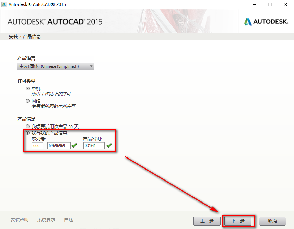
Task: Click 安装 in the breadcrumb path
Action: click(x=13, y=36)
